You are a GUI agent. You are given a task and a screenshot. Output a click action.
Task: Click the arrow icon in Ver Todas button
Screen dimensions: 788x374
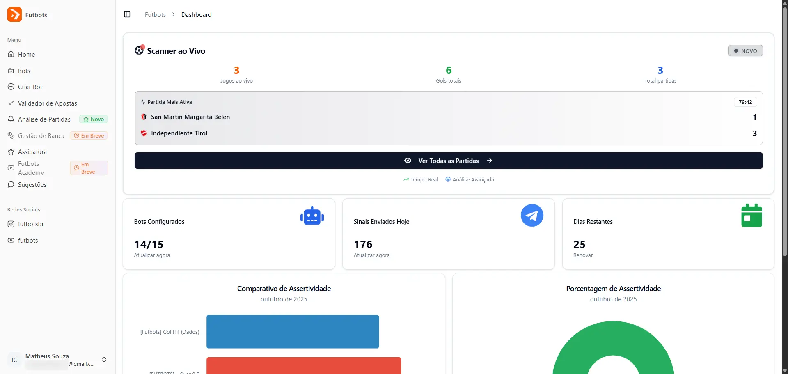point(490,161)
